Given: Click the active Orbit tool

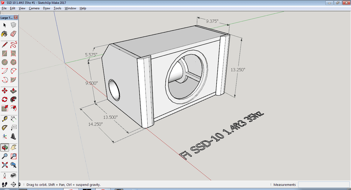Looking at the screenshot, I should (x=5, y=147).
